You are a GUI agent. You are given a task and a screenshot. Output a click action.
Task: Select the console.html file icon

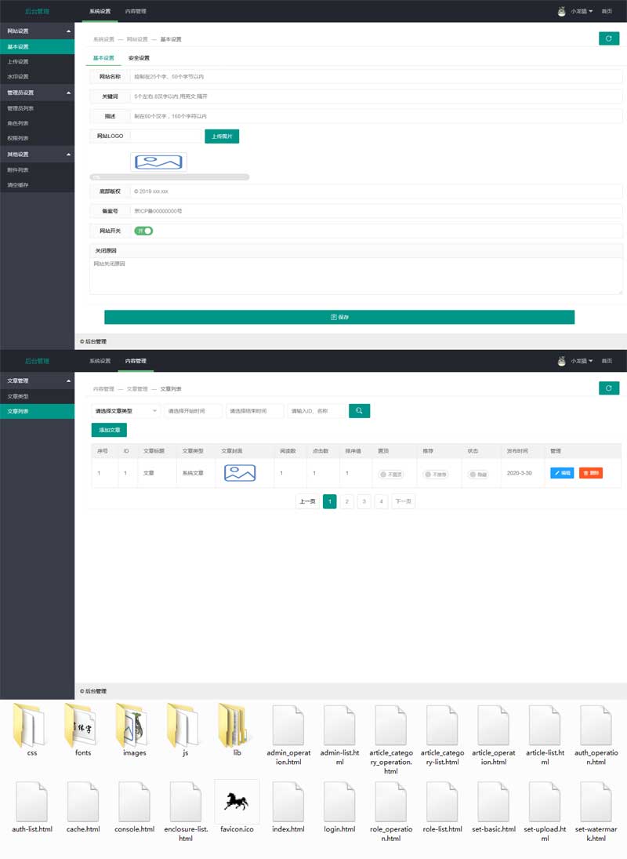coord(134,802)
